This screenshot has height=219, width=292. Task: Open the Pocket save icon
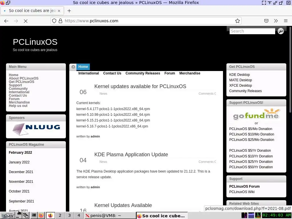[266, 21]
